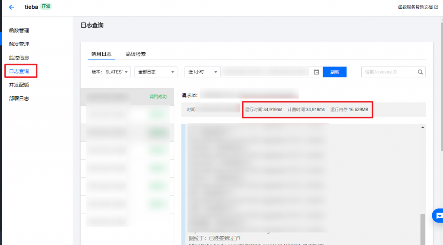Click external link icon beside help docs
The height and width of the screenshot is (245, 443).
[436, 7]
